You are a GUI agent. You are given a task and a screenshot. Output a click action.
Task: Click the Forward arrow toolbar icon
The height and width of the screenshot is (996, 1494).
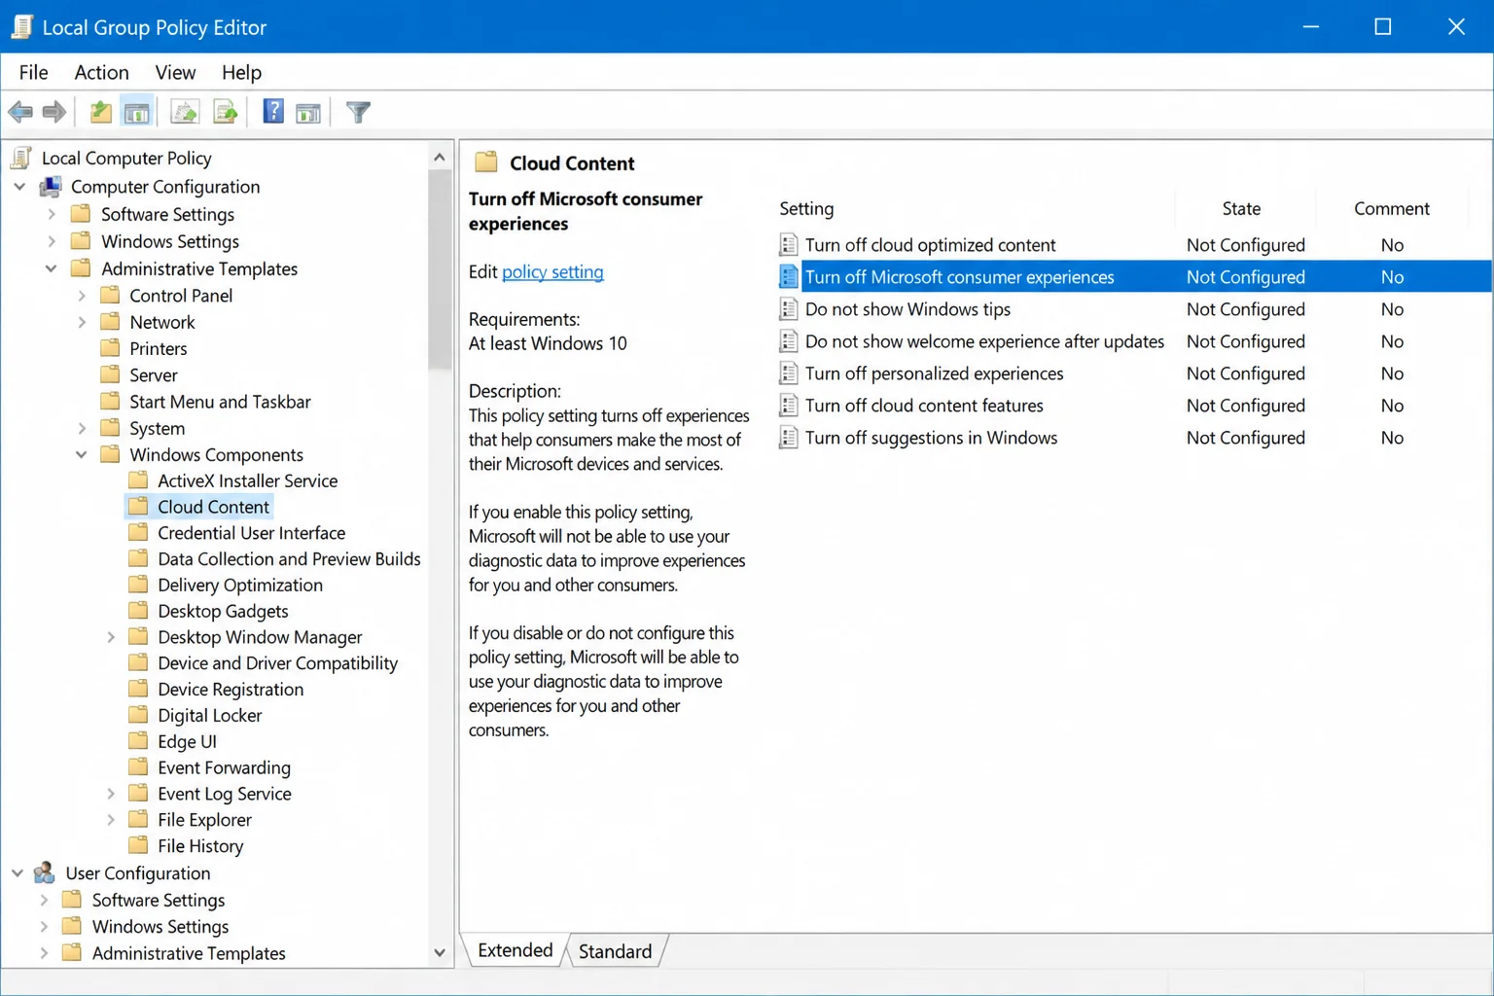click(54, 112)
